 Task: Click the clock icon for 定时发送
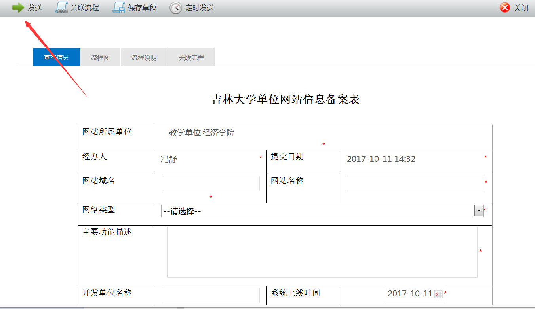click(176, 8)
